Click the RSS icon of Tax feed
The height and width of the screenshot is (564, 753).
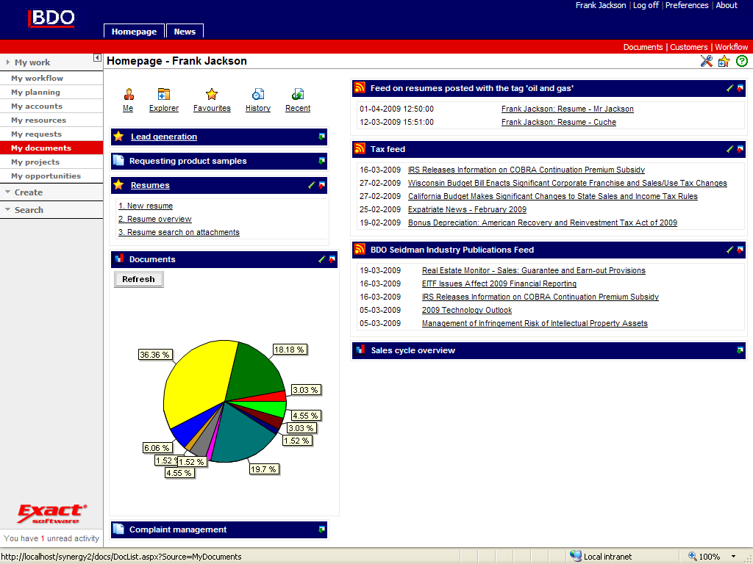pos(360,148)
